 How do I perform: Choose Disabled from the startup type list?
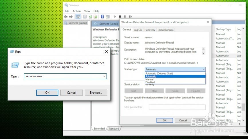(175, 82)
